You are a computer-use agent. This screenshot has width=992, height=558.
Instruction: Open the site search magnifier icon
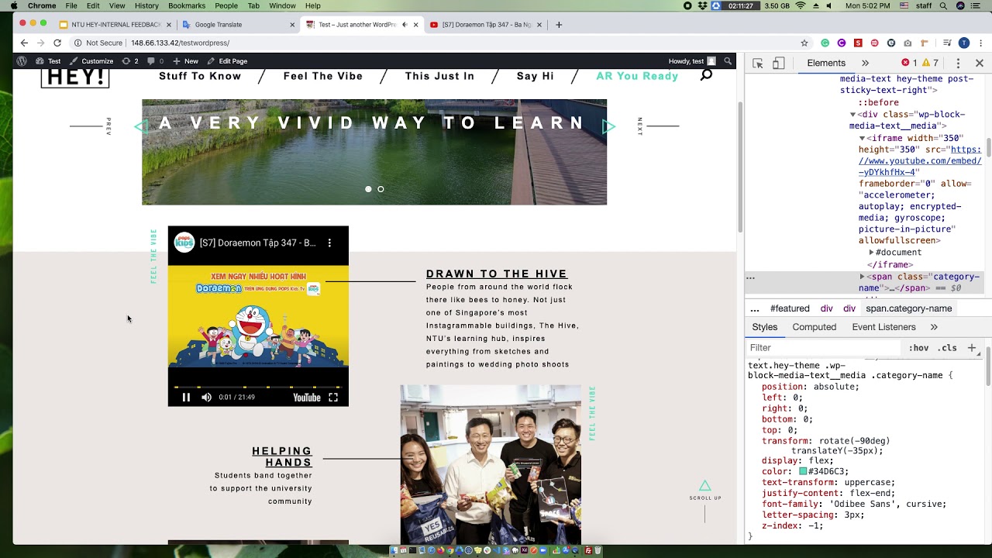tap(706, 75)
